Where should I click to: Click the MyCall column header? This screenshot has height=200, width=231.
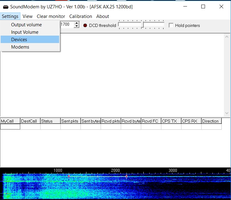(x=10, y=121)
